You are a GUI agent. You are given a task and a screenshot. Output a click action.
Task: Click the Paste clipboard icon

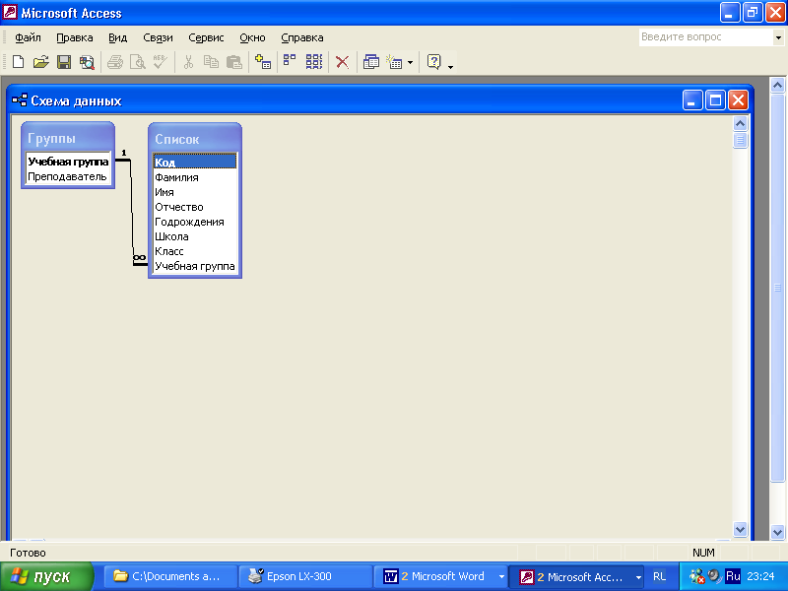point(234,62)
